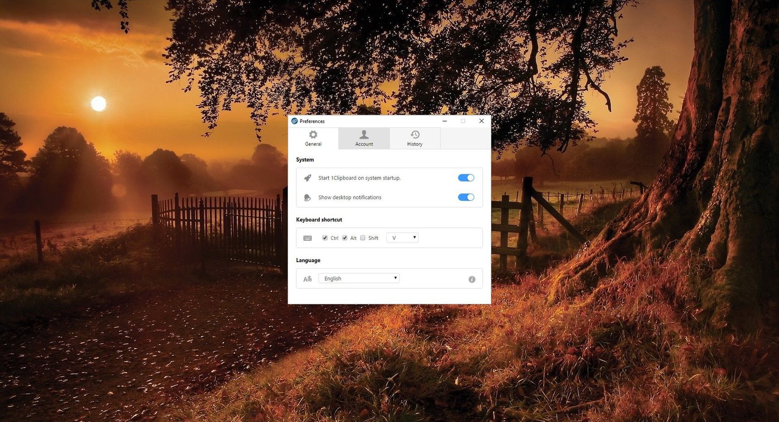Uncheck the Ctrl modifier checkbox
779x422 pixels.
[325, 238]
